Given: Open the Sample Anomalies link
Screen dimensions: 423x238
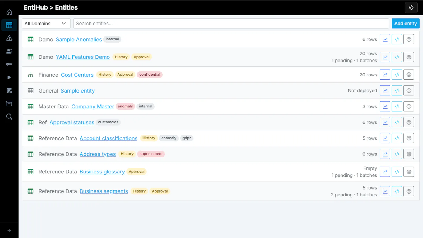Looking at the screenshot, I should [x=79, y=39].
